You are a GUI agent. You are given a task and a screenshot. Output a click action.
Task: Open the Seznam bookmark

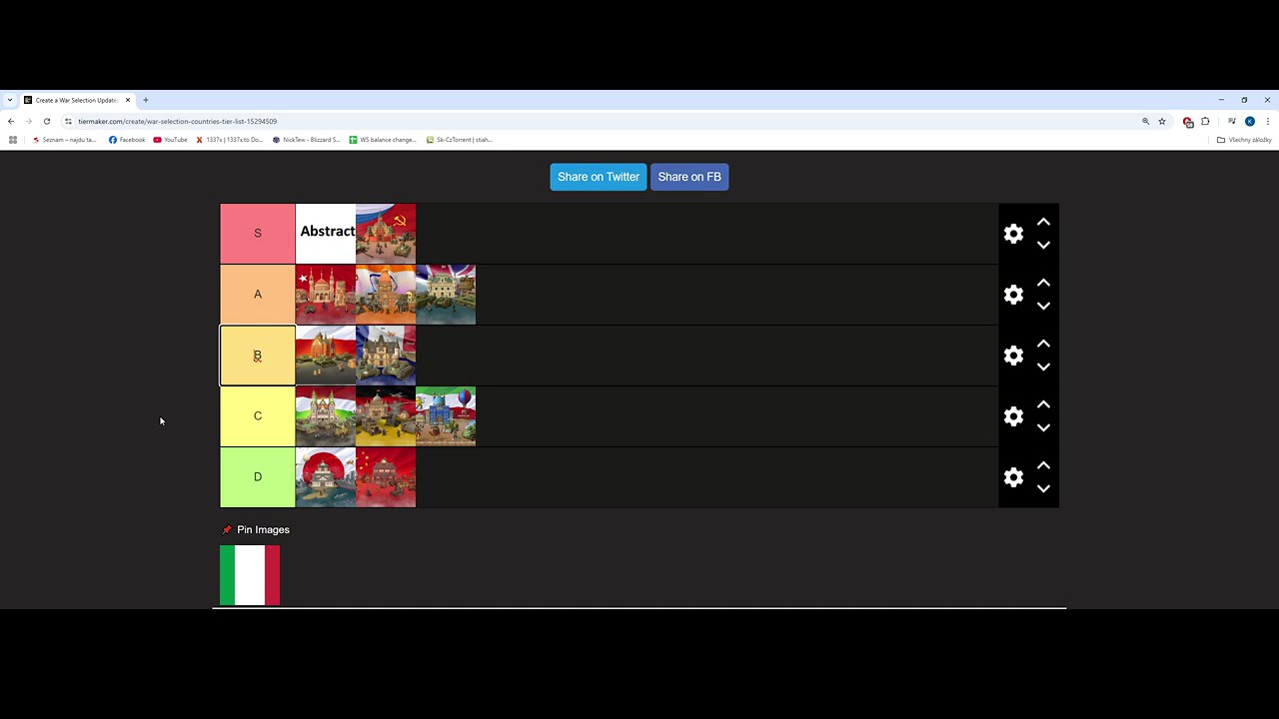[65, 140]
